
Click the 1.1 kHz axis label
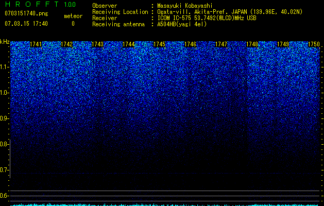click(4, 67)
